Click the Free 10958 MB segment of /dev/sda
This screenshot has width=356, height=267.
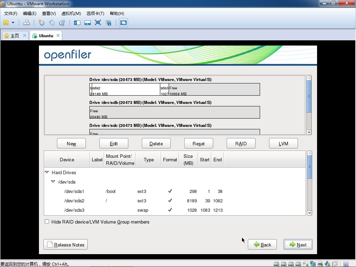point(214,89)
